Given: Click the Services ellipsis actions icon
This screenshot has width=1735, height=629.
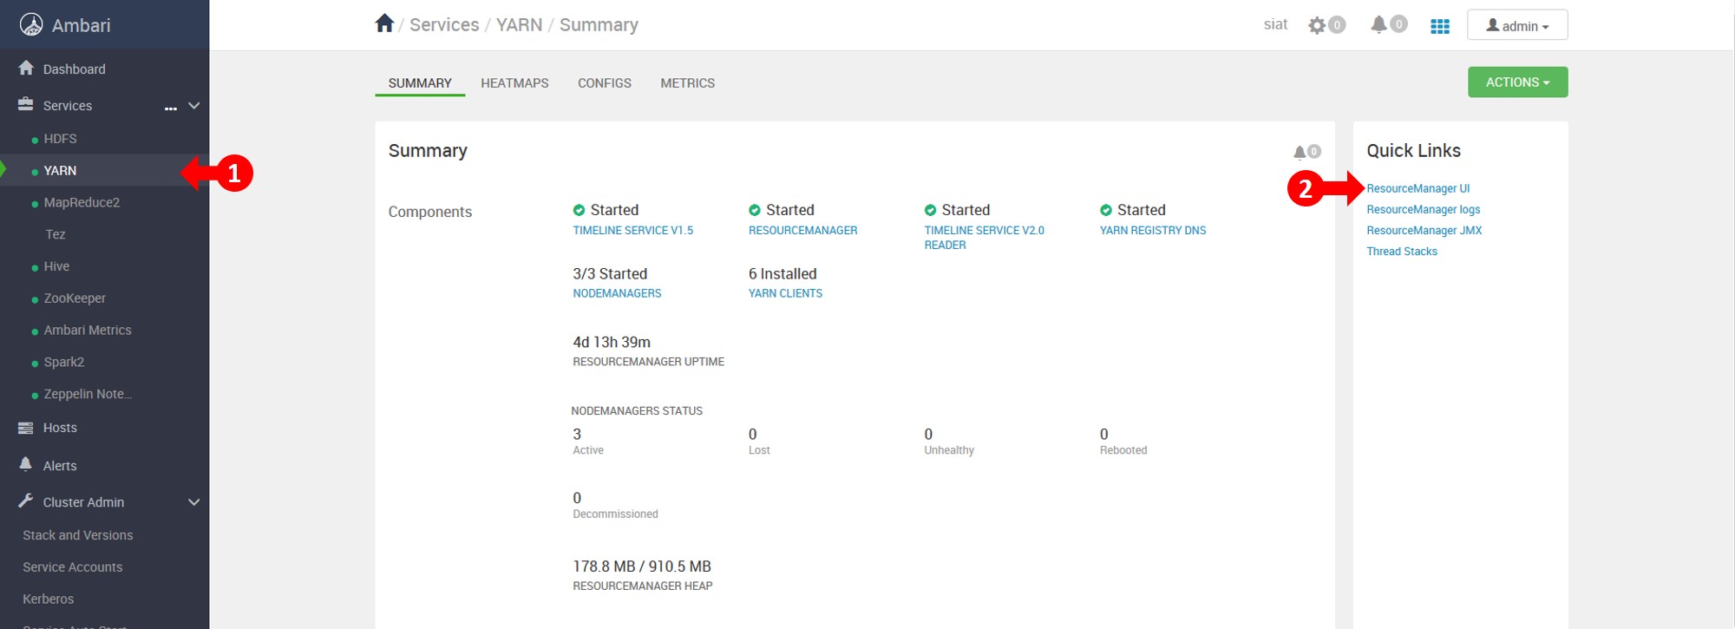Looking at the screenshot, I should [171, 108].
